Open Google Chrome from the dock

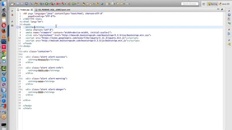point(4,52)
